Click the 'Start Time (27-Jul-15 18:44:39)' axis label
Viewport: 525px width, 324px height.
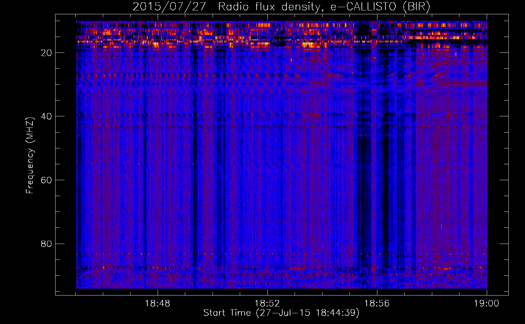click(x=281, y=313)
